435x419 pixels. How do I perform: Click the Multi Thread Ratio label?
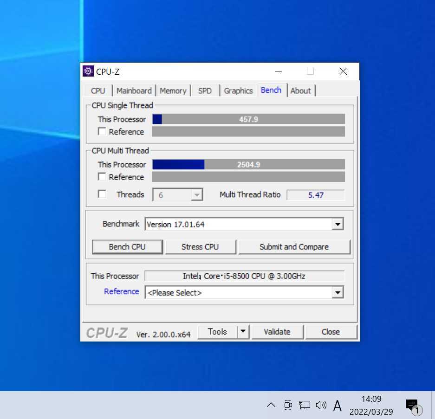(x=250, y=195)
